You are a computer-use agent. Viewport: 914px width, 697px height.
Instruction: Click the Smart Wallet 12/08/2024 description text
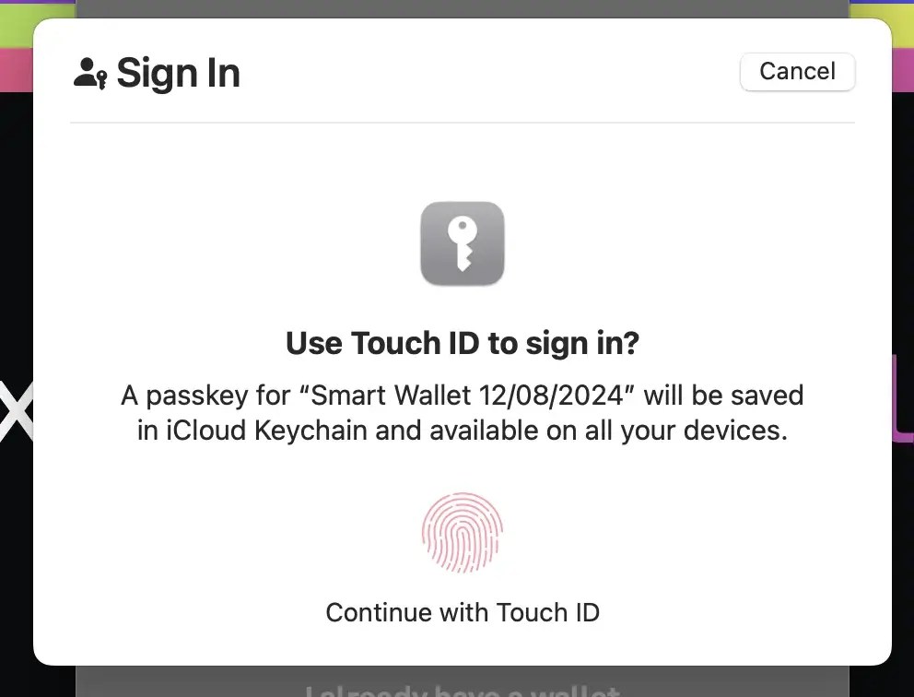[462, 412]
